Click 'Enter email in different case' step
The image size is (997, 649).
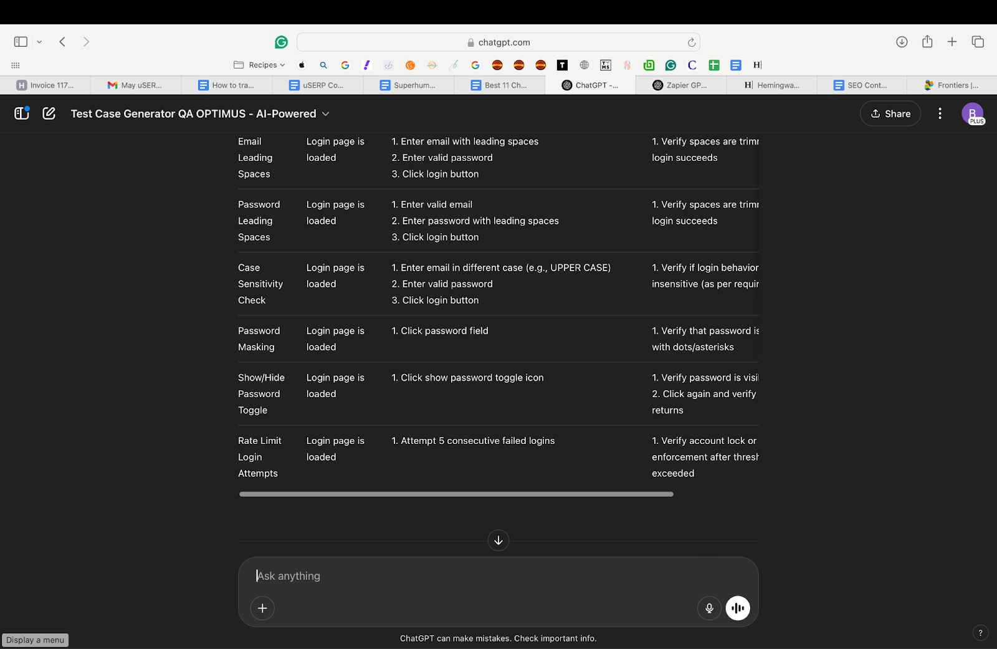(x=501, y=267)
